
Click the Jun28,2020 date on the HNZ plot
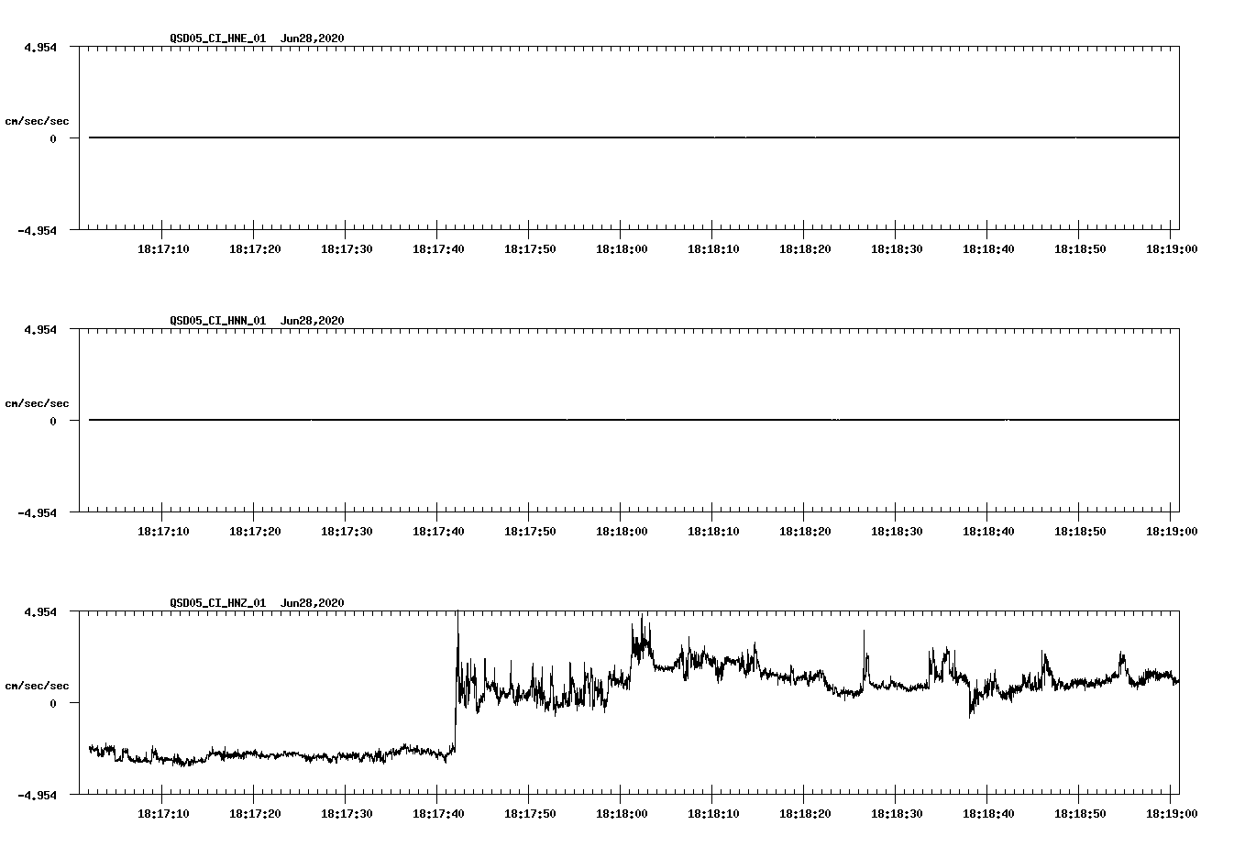pos(313,602)
